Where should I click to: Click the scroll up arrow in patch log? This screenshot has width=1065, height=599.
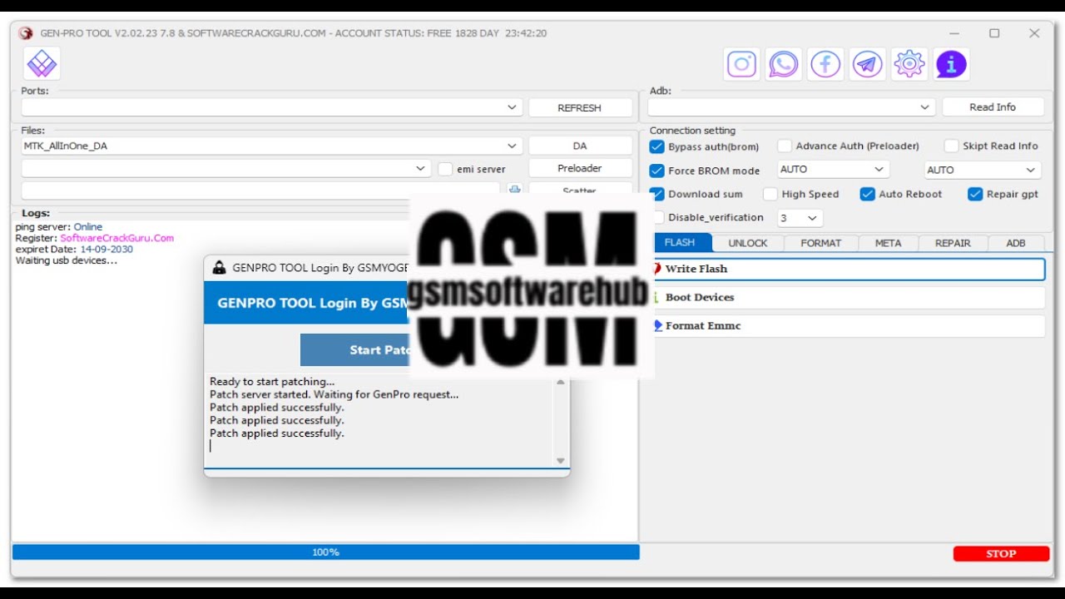561,382
